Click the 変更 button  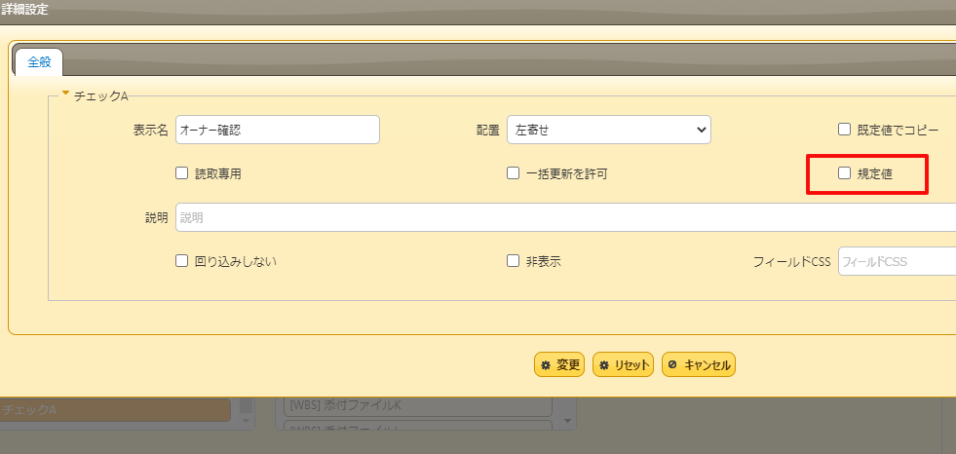(x=559, y=365)
